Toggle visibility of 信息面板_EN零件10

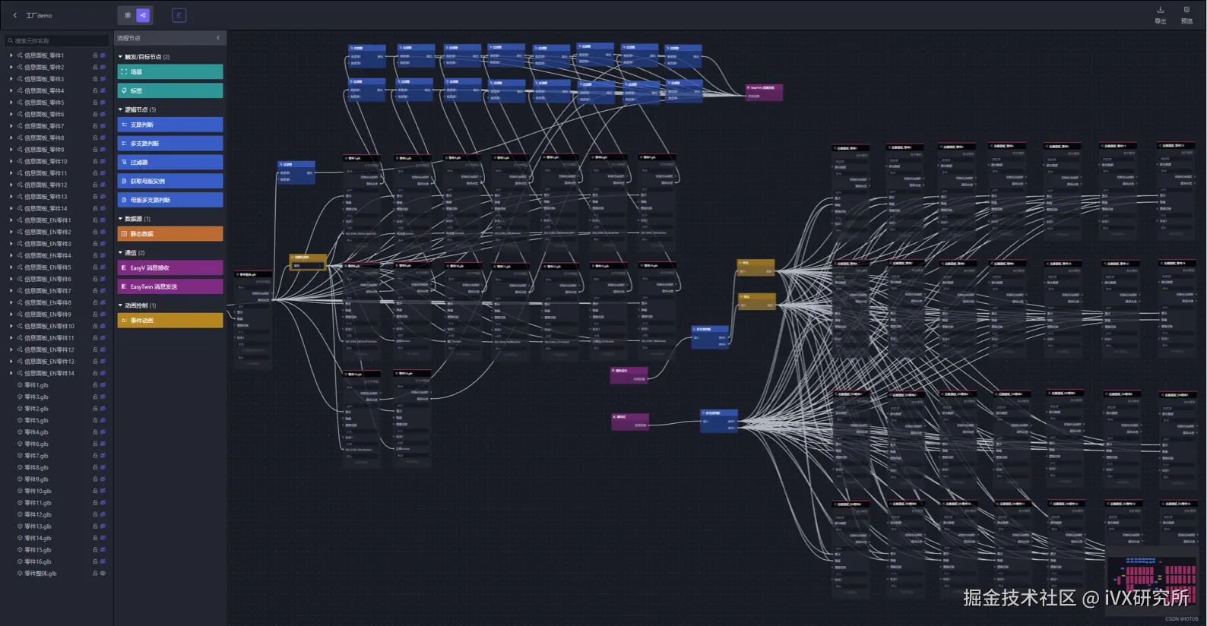(x=103, y=326)
